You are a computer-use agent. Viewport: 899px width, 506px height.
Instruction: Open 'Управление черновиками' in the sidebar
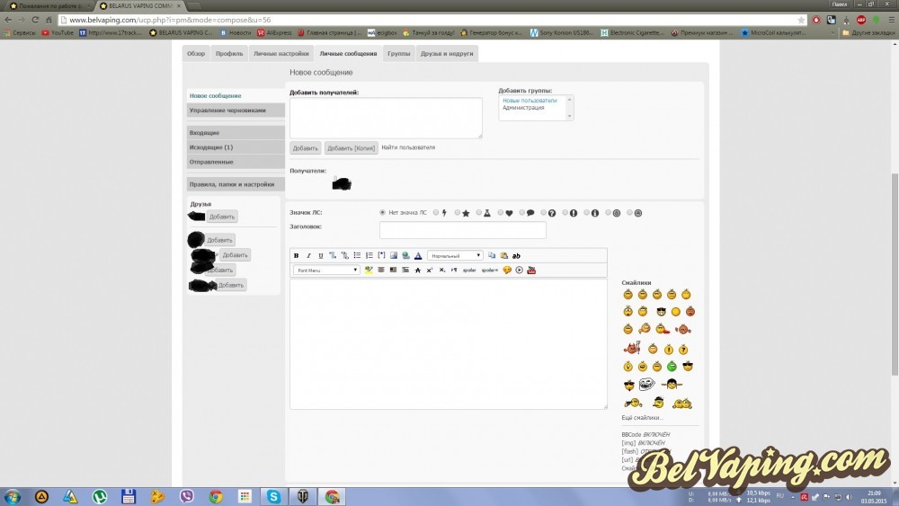[x=236, y=110]
